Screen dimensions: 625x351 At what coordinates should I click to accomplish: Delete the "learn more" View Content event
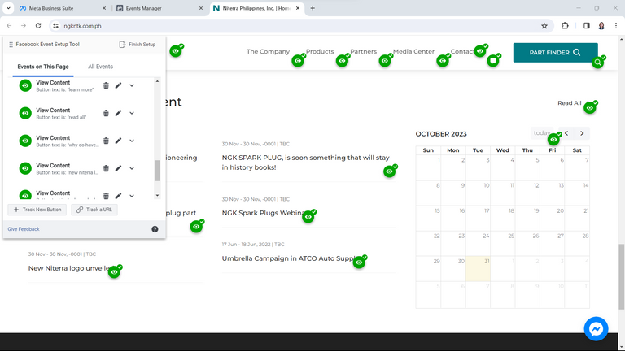click(106, 85)
